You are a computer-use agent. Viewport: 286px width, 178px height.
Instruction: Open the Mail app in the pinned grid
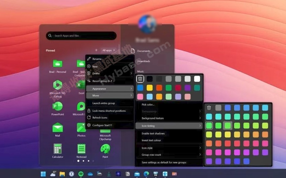tap(58, 127)
